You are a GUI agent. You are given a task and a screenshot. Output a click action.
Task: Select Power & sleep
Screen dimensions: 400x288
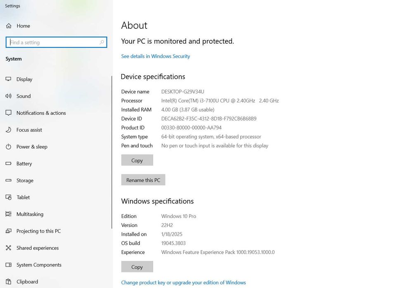[32, 146]
